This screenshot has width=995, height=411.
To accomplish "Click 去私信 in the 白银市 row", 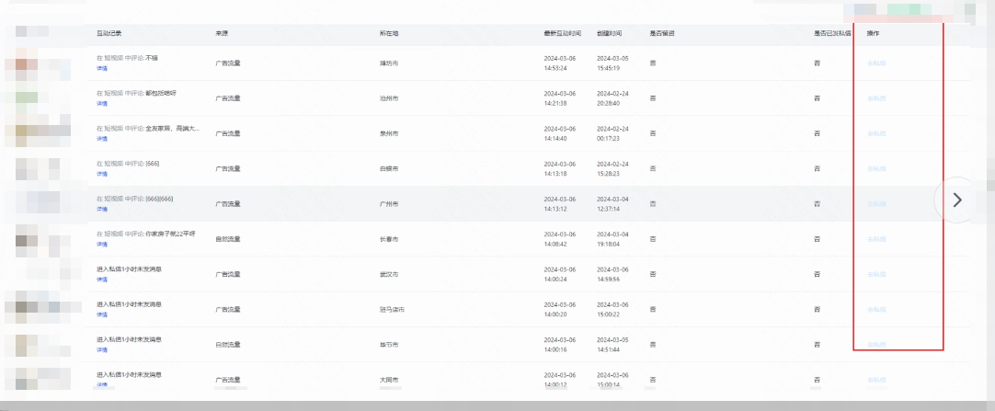I will tap(876, 168).
